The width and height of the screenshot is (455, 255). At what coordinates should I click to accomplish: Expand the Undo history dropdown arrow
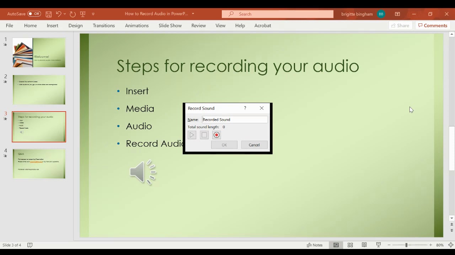click(65, 14)
